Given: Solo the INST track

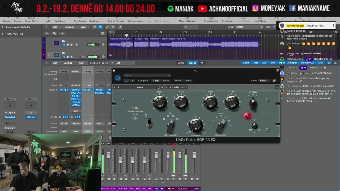Looking at the screenshot, I should (x=72, y=45).
